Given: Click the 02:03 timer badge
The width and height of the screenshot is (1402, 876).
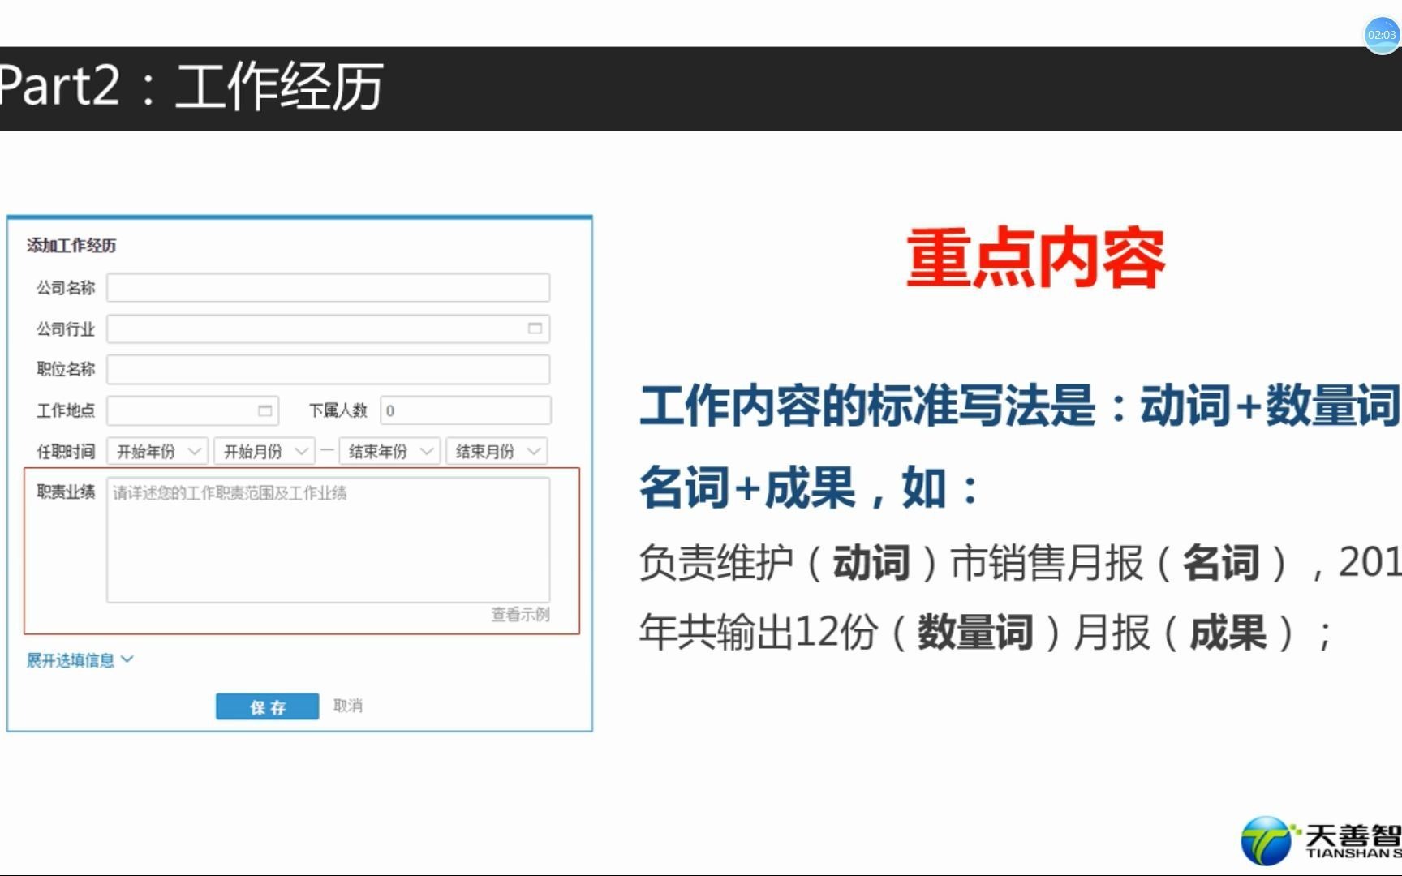Looking at the screenshot, I should pyautogui.click(x=1382, y=35).
